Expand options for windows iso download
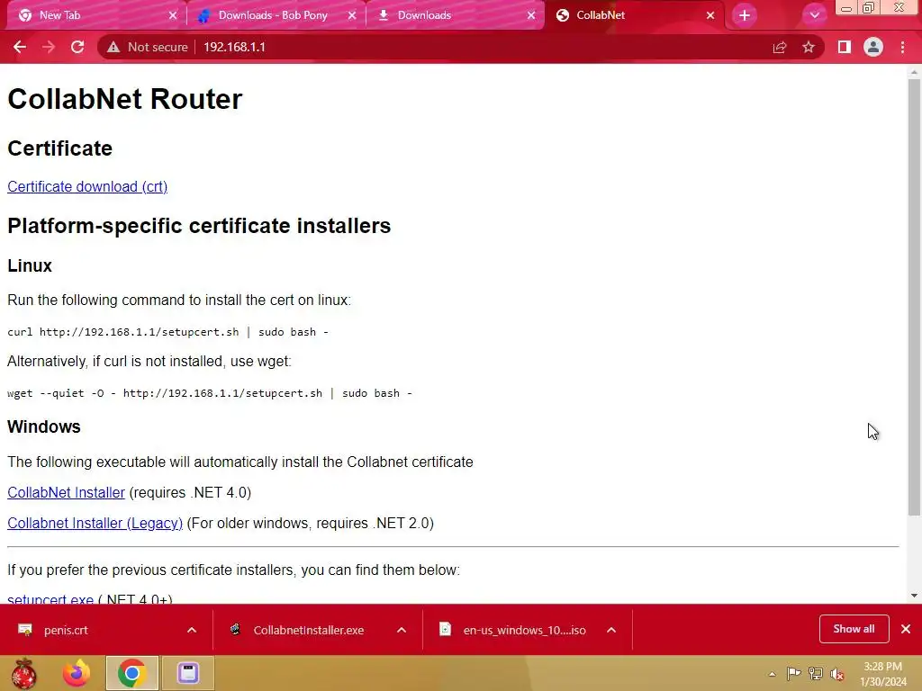 (x=611, y=630)
